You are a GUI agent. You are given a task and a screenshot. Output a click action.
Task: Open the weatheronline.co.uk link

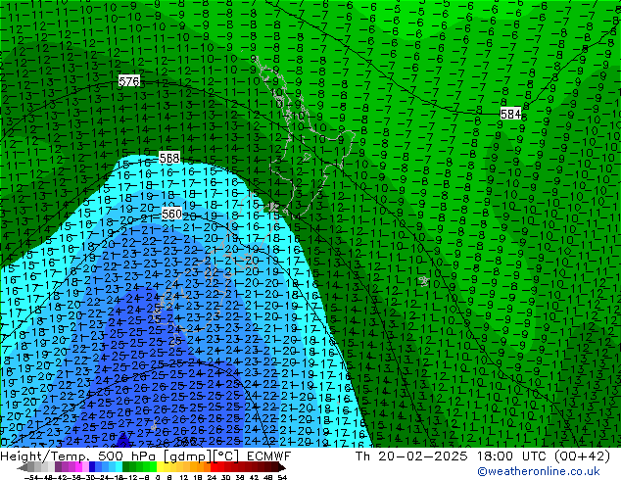pos(539,471)
